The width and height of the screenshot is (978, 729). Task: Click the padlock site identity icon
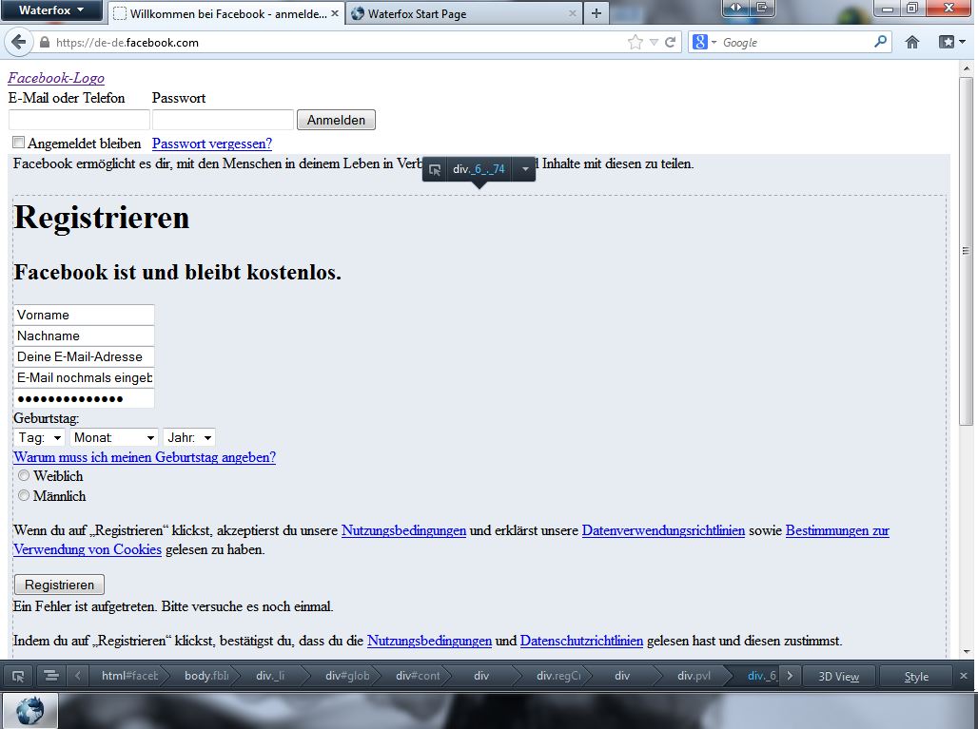click(x=45, y=43)
